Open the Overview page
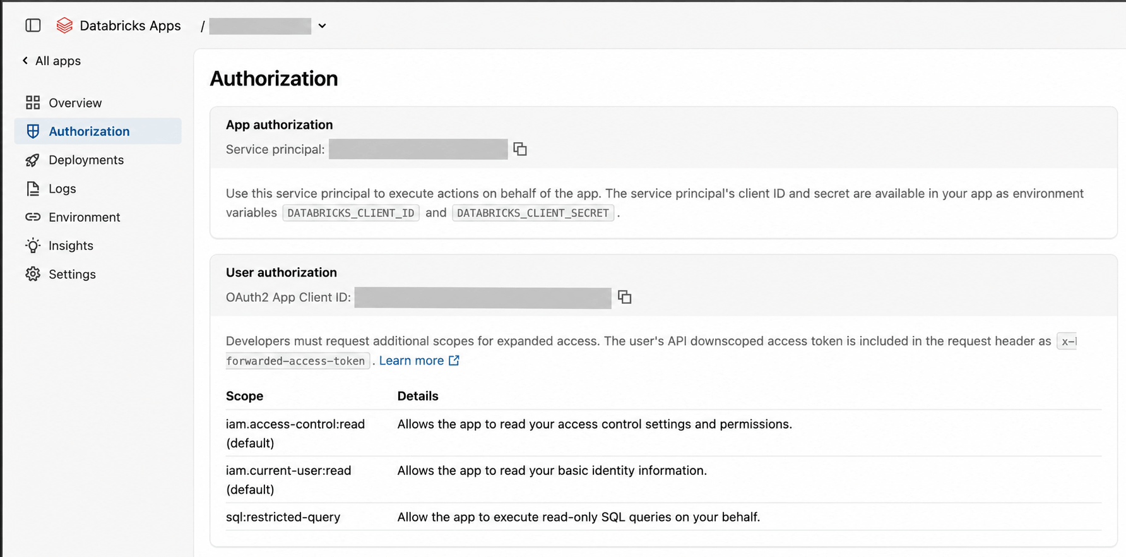The image size is (1126, 557). (98, 102)
